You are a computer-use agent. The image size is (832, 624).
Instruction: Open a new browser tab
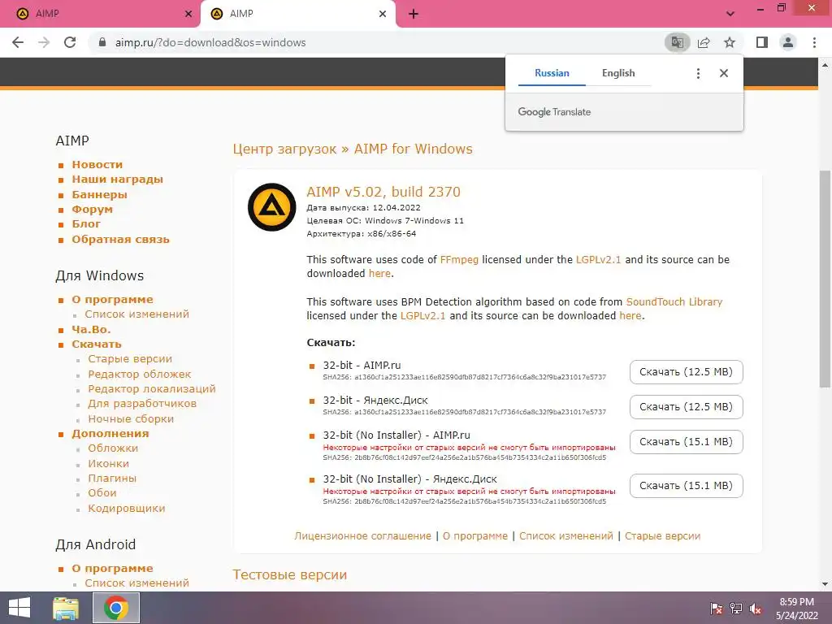414,14
